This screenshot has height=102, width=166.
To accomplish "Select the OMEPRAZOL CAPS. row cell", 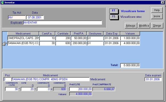I will click(23, 38).
